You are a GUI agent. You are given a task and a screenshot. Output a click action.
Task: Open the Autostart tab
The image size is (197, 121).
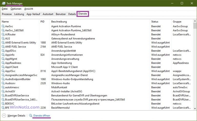coord(48,14)
